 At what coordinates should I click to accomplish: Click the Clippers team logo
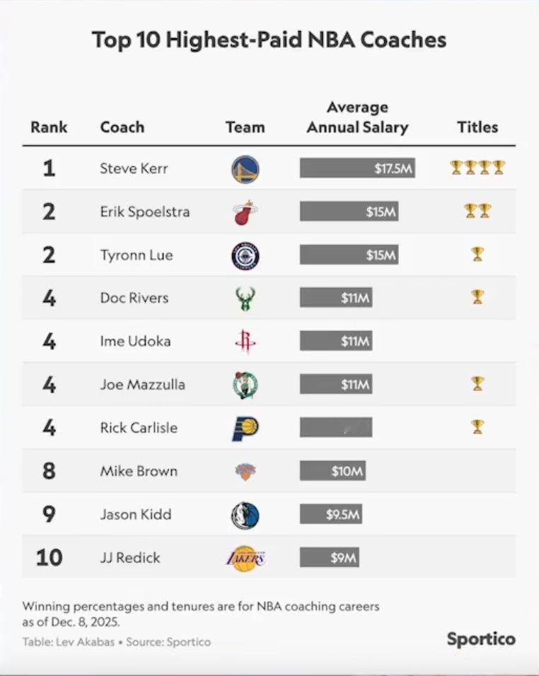point(245,255)
